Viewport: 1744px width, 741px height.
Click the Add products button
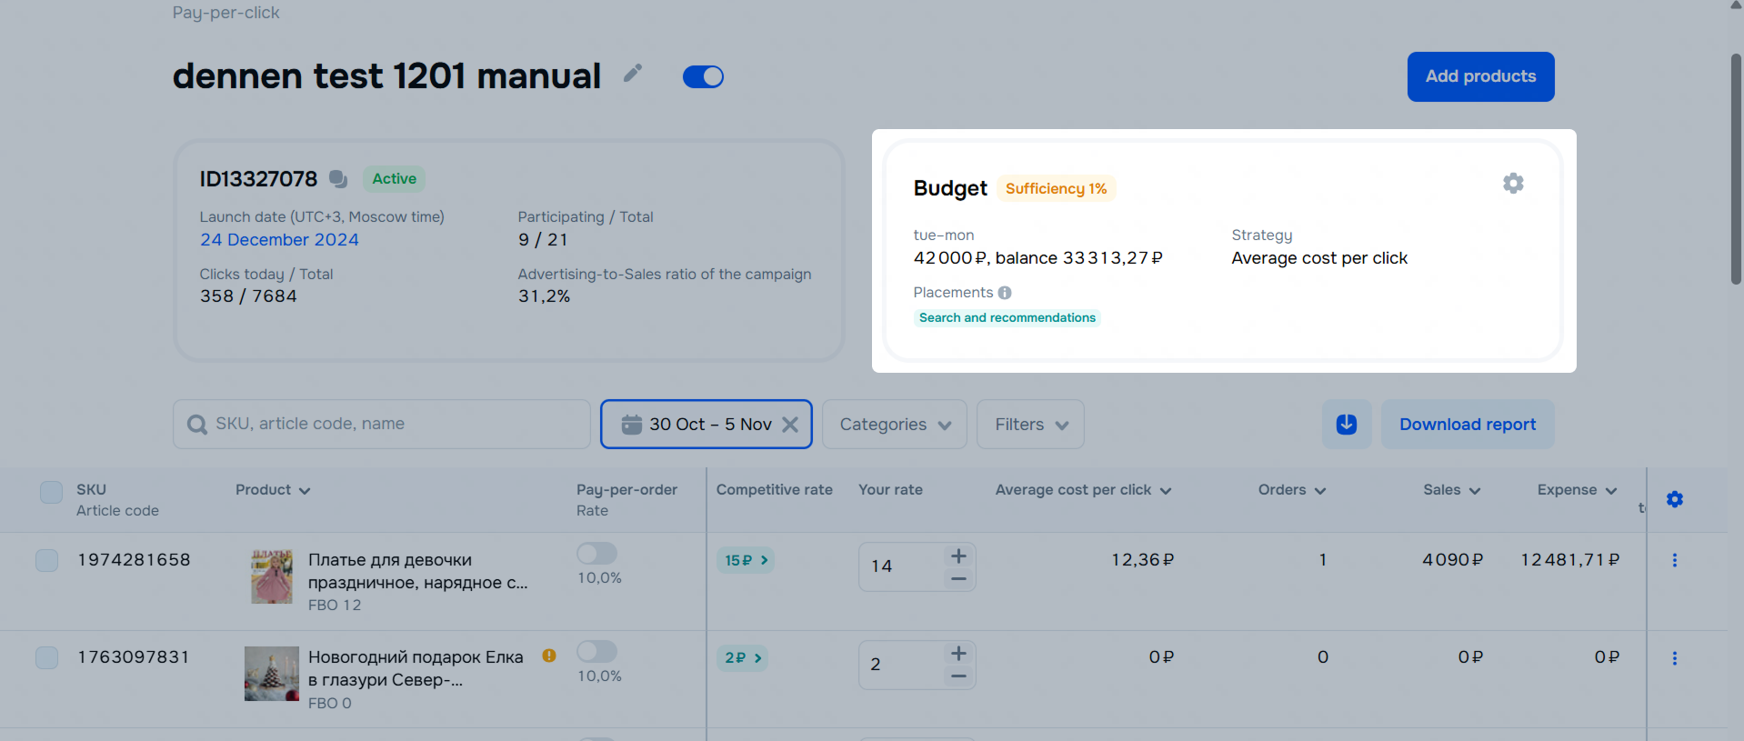1480,76
